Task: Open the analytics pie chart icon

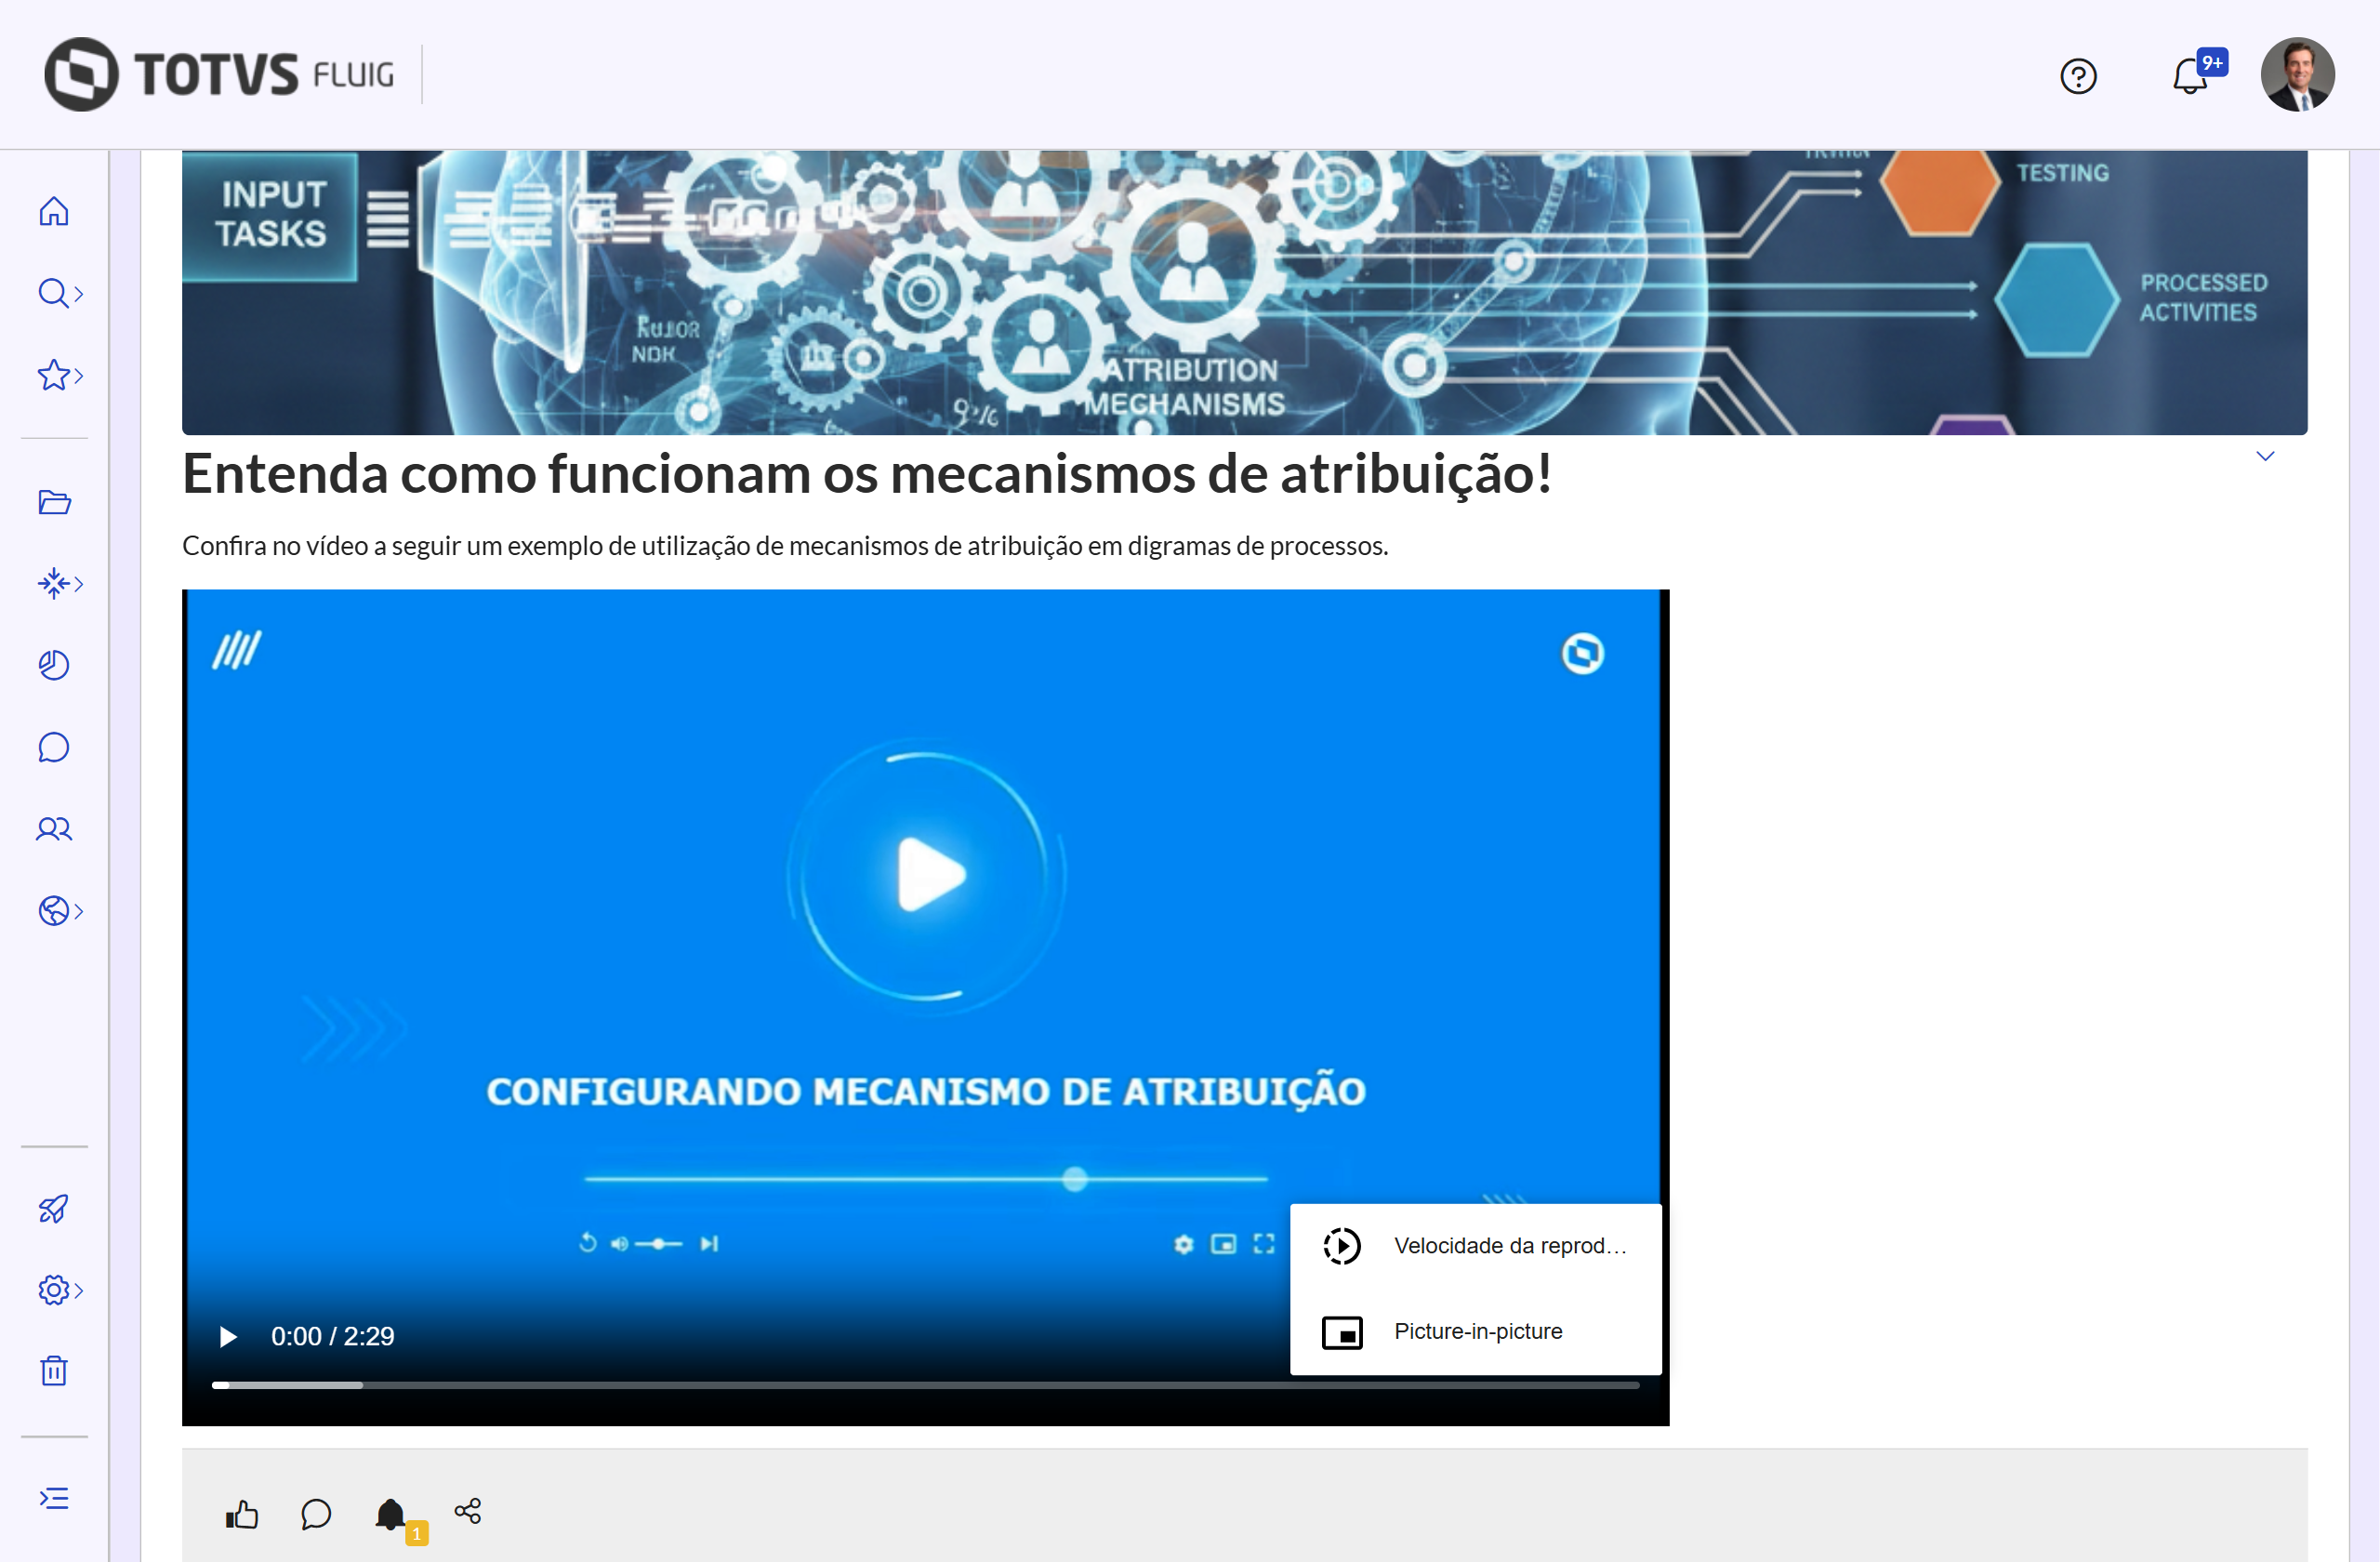Action: 54,665
